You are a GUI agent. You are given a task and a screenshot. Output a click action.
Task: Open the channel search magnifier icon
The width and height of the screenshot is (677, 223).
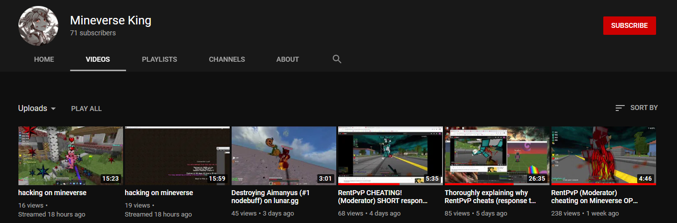pos(337,59)
